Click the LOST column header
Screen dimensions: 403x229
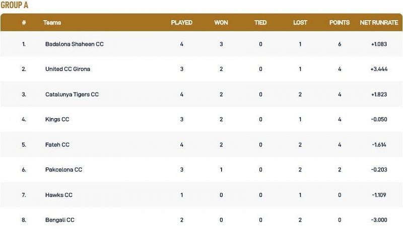tap(300, 23)
